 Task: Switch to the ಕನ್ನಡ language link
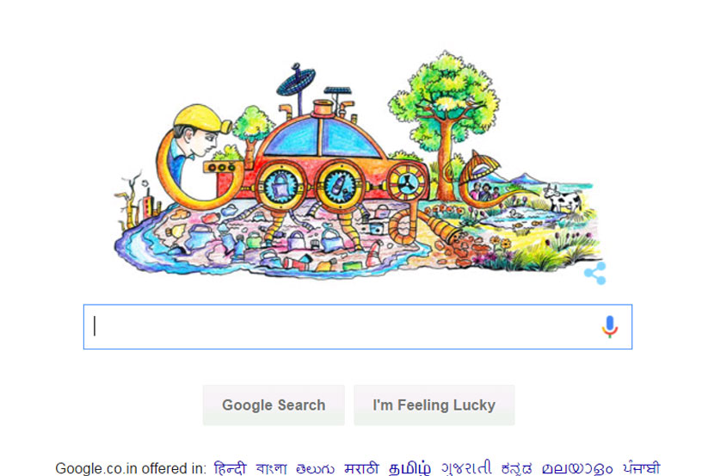point(516,468)
